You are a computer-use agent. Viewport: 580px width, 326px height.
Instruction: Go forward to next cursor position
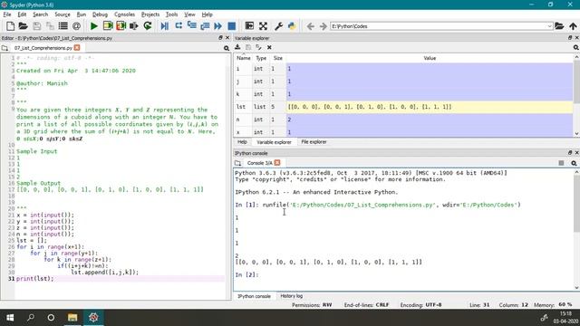point(324,26)
